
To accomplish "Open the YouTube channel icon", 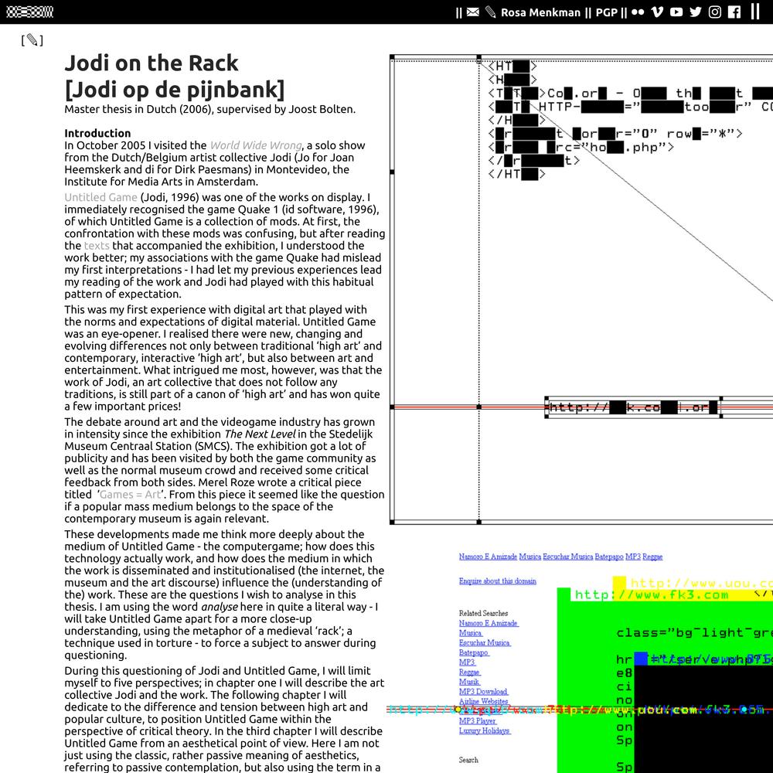I will click(x=676, y=12).
